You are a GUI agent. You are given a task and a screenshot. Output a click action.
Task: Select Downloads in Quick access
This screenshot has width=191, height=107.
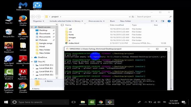click(45, 34)
